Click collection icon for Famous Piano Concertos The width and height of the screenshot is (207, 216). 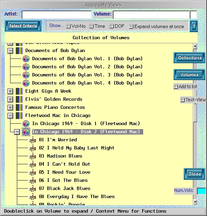tap(19, 107)
